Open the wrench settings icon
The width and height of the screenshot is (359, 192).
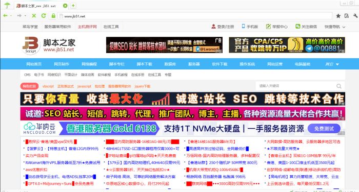click(355, 16)
